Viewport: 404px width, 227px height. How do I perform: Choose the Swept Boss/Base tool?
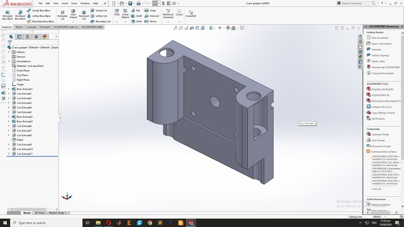[x=38, y=11]
